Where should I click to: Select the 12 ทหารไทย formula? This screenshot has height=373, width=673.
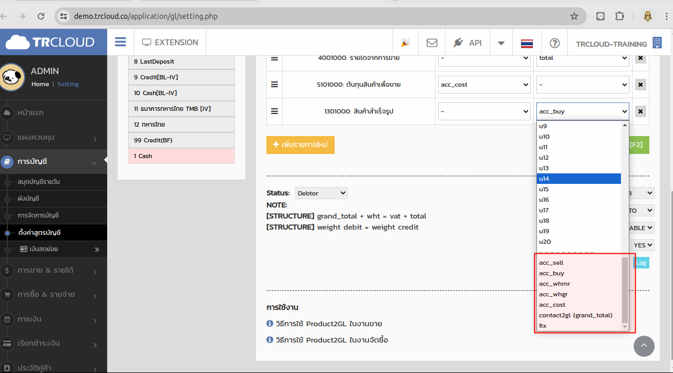[x=181, y=125]
